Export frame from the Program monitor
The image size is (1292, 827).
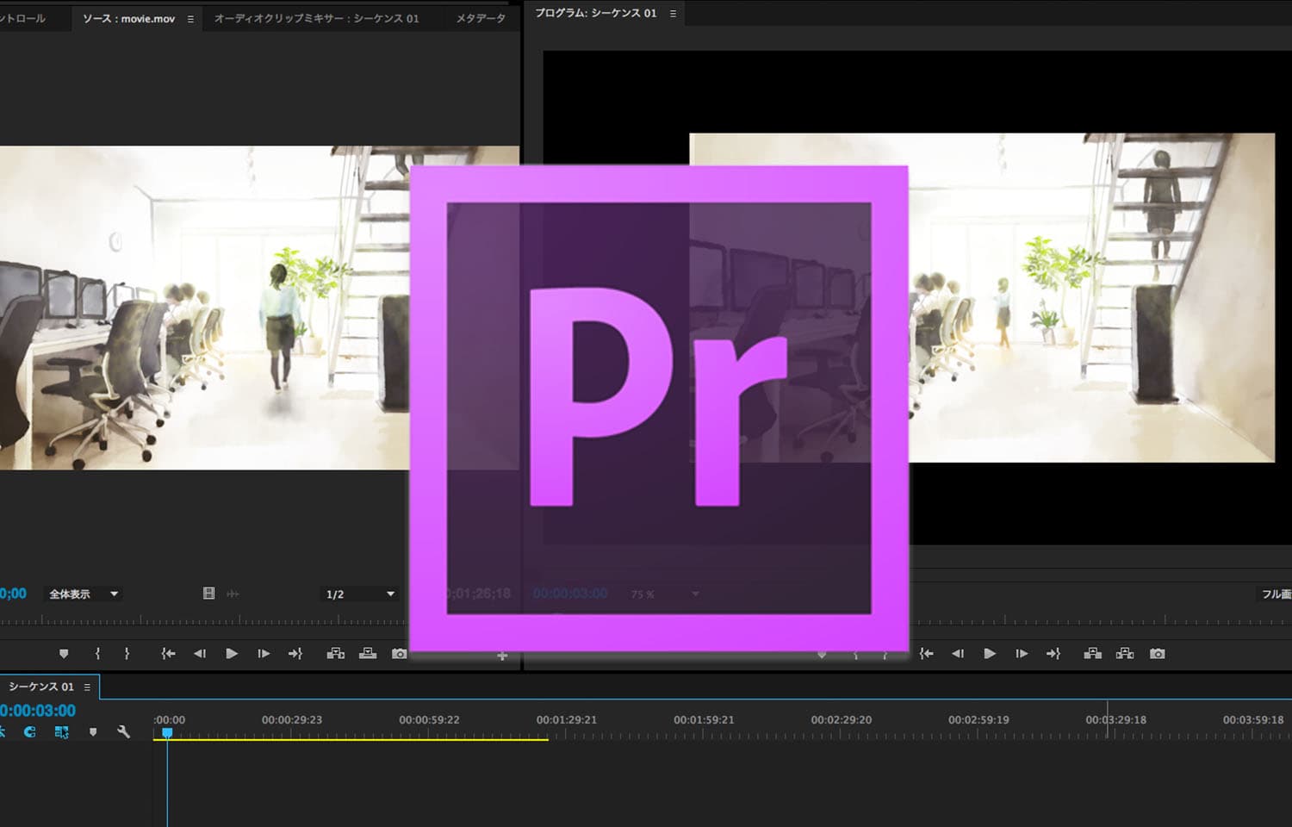(1157, 654)
